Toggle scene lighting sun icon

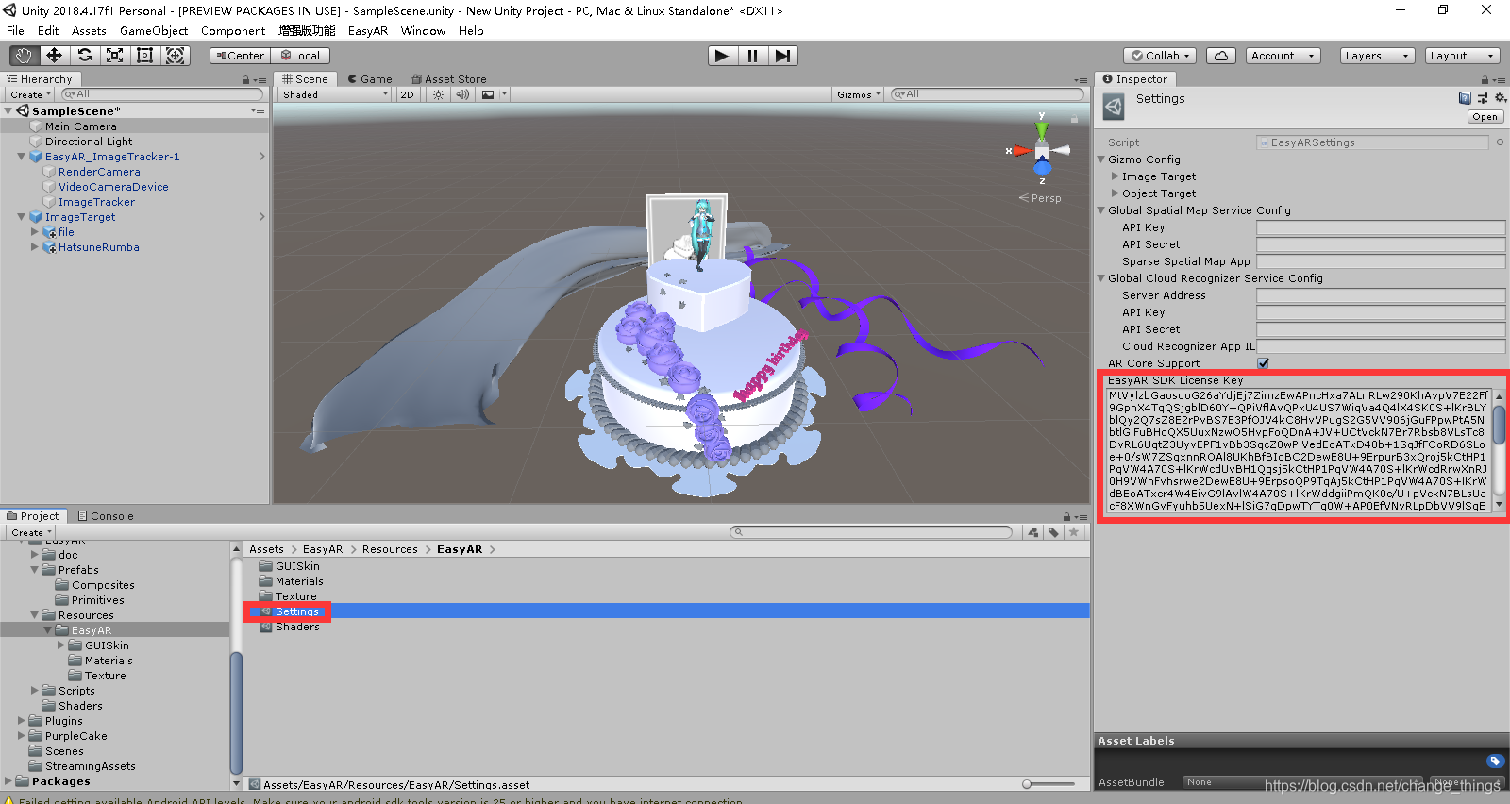[438, 94]
